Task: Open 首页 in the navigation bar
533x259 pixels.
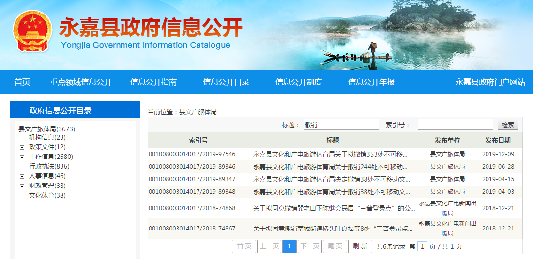Action: click(22, 82)
